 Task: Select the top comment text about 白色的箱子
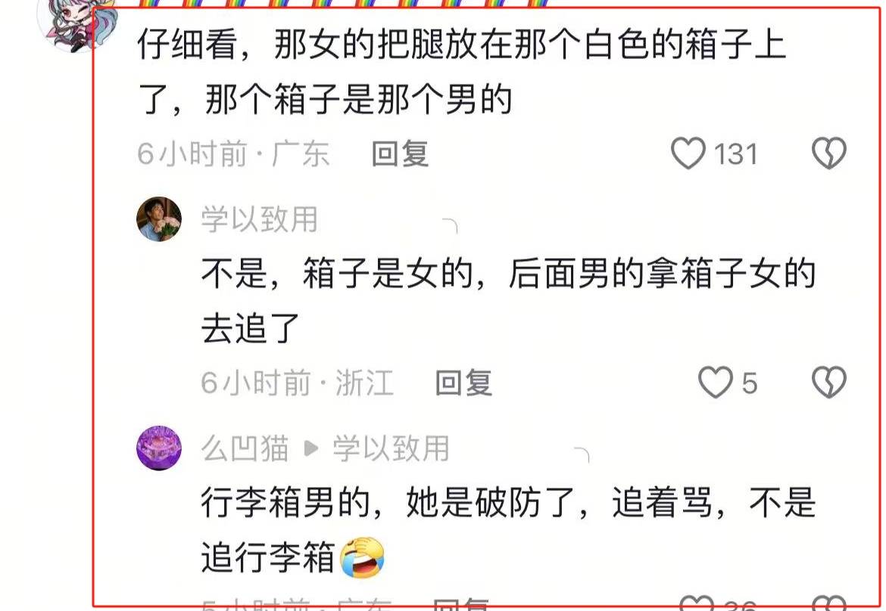[462, 72]
